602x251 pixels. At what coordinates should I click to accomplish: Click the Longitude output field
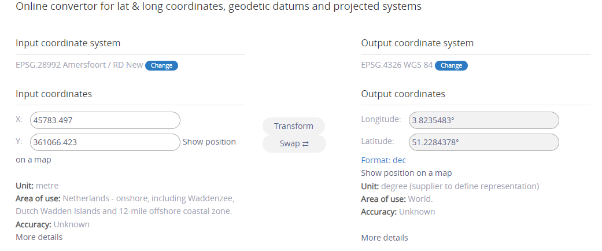point(483,120)
